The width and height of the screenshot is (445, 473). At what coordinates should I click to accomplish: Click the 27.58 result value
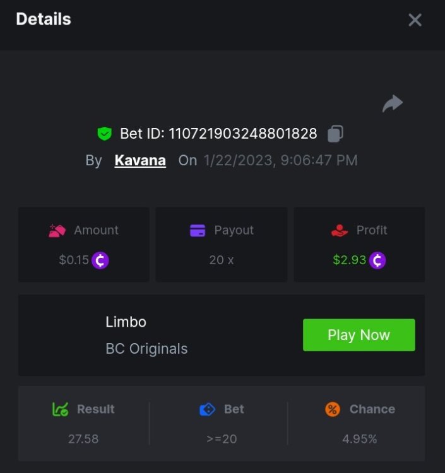(83, 438)
